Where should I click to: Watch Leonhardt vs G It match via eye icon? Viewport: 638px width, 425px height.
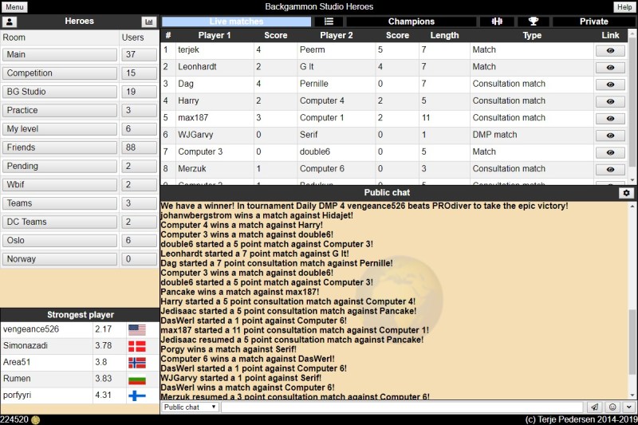[x=610, y=68]
